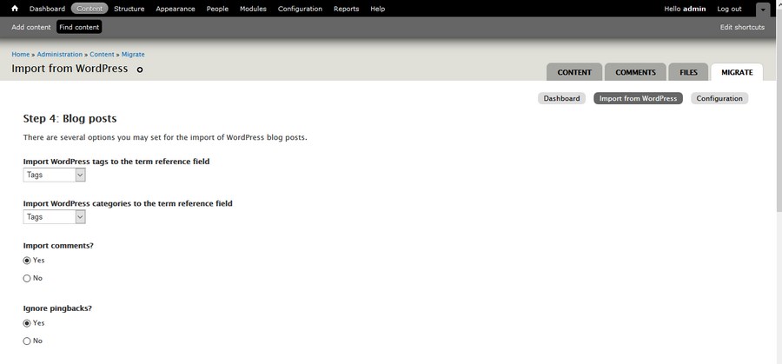
Task: Go to Administration in the breadcrumb
Action: [x=60, y=54]
